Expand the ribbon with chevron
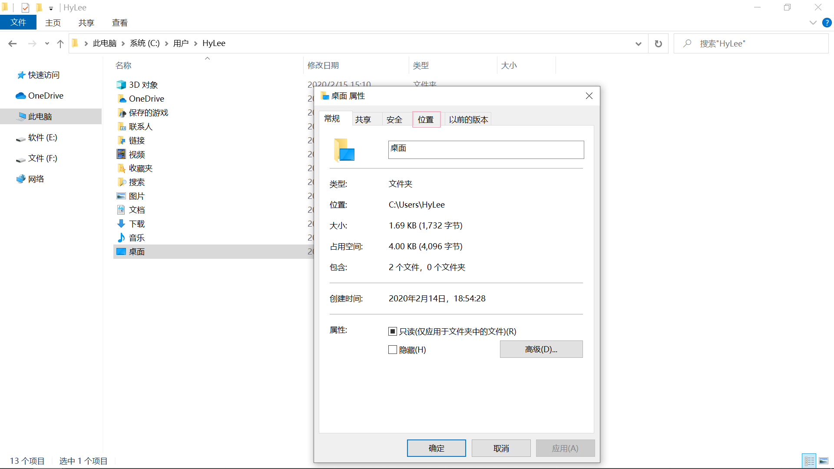 pyautogui.click(x=813, y=23)
